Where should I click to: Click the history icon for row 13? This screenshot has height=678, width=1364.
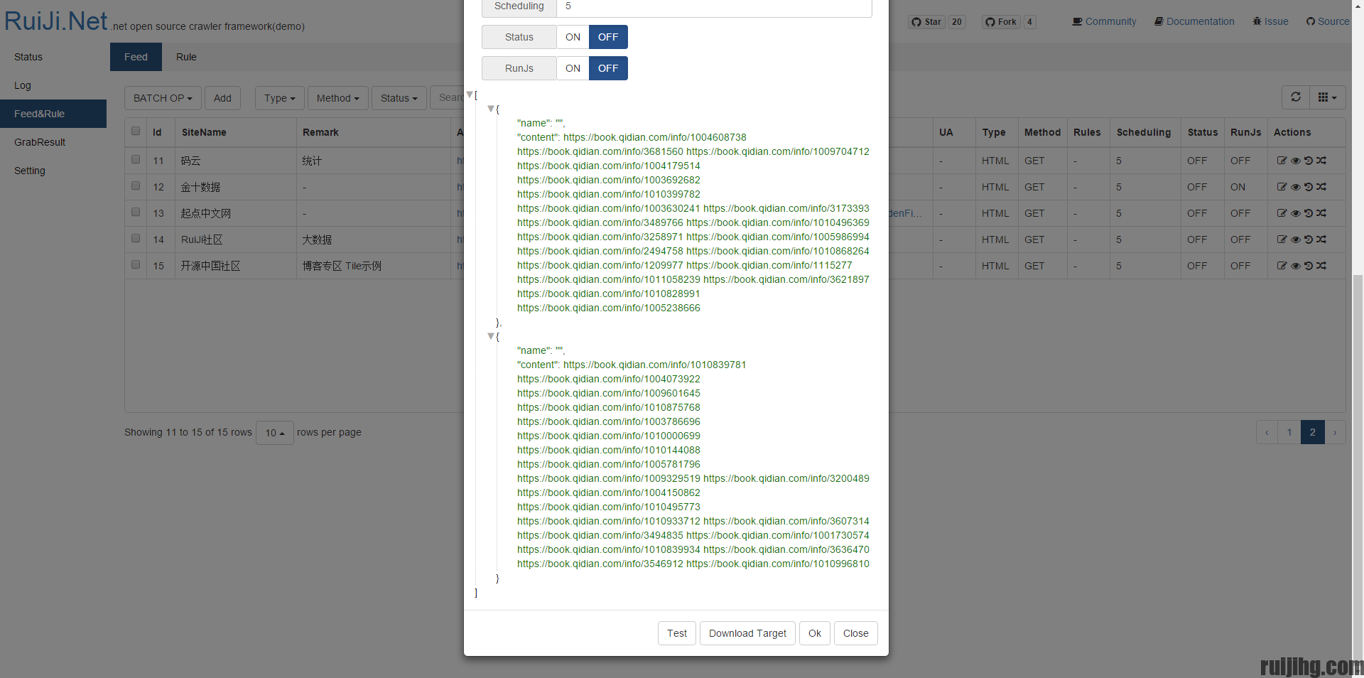[x=1308, y=213]
